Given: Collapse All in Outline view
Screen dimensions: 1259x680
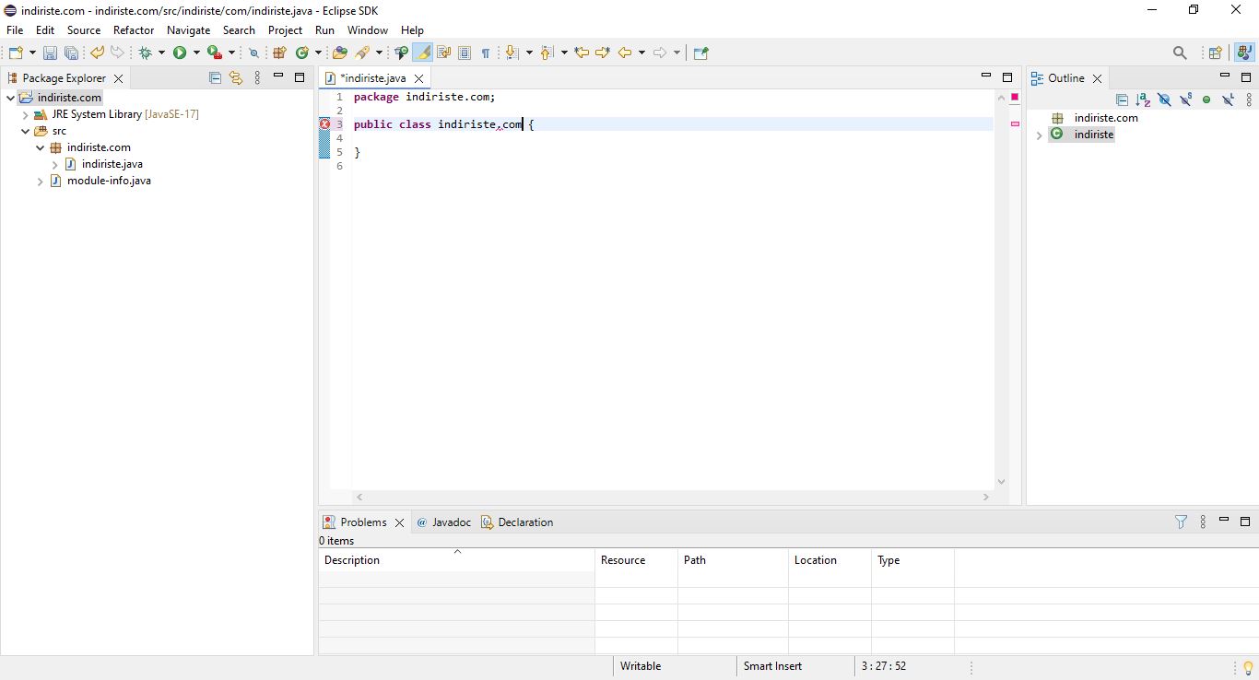Looking at the screenshot, I should pyautogui.click(x=1122, y=100).
